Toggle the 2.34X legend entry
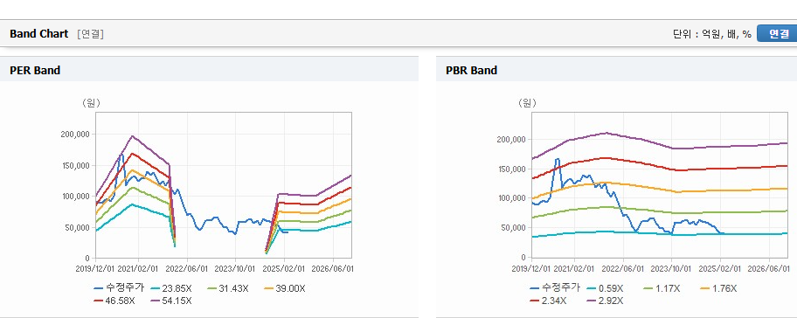 tap(549, 301)
